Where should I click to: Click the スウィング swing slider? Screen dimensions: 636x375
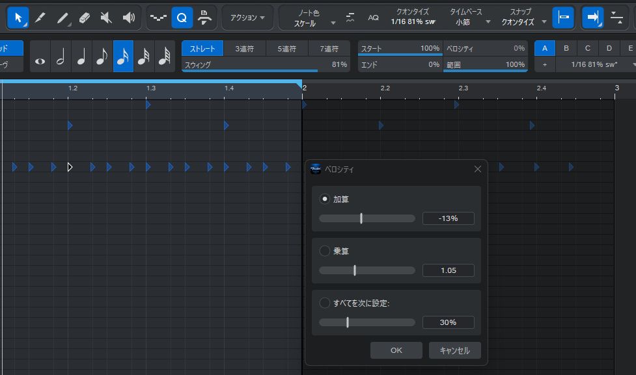(x=266, y=65)
